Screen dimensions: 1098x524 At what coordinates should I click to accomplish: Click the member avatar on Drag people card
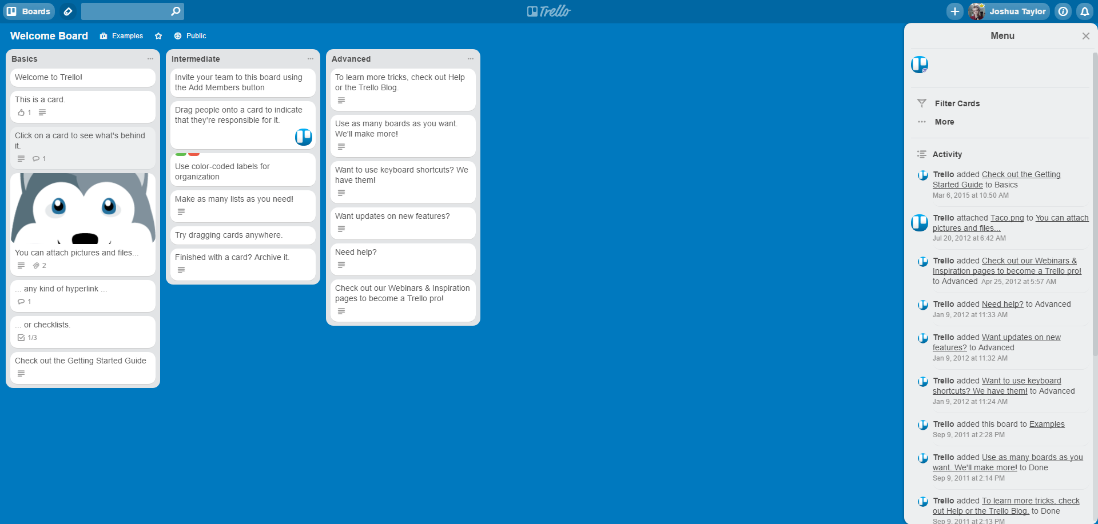pyautogui.click(x=304, y=137)
